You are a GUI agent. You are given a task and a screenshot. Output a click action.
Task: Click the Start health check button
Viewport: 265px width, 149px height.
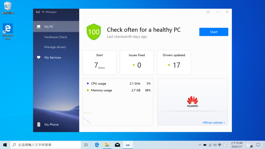pos(214,32)
